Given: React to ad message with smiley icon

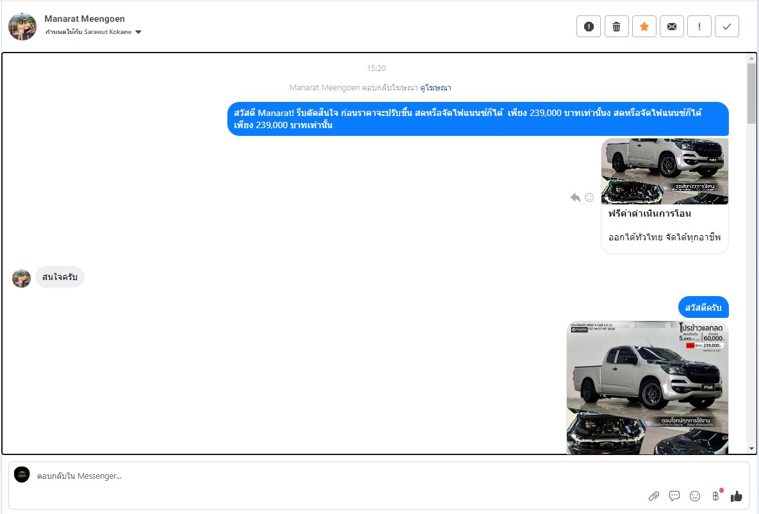Looking at the screenshot, I should [589, 197].
